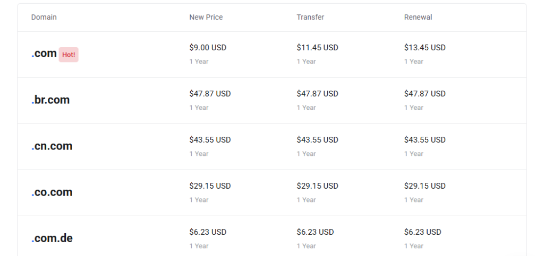Screen dimensions: 544x256
Task: Click the New Price column header
Action: click(206, 17)
